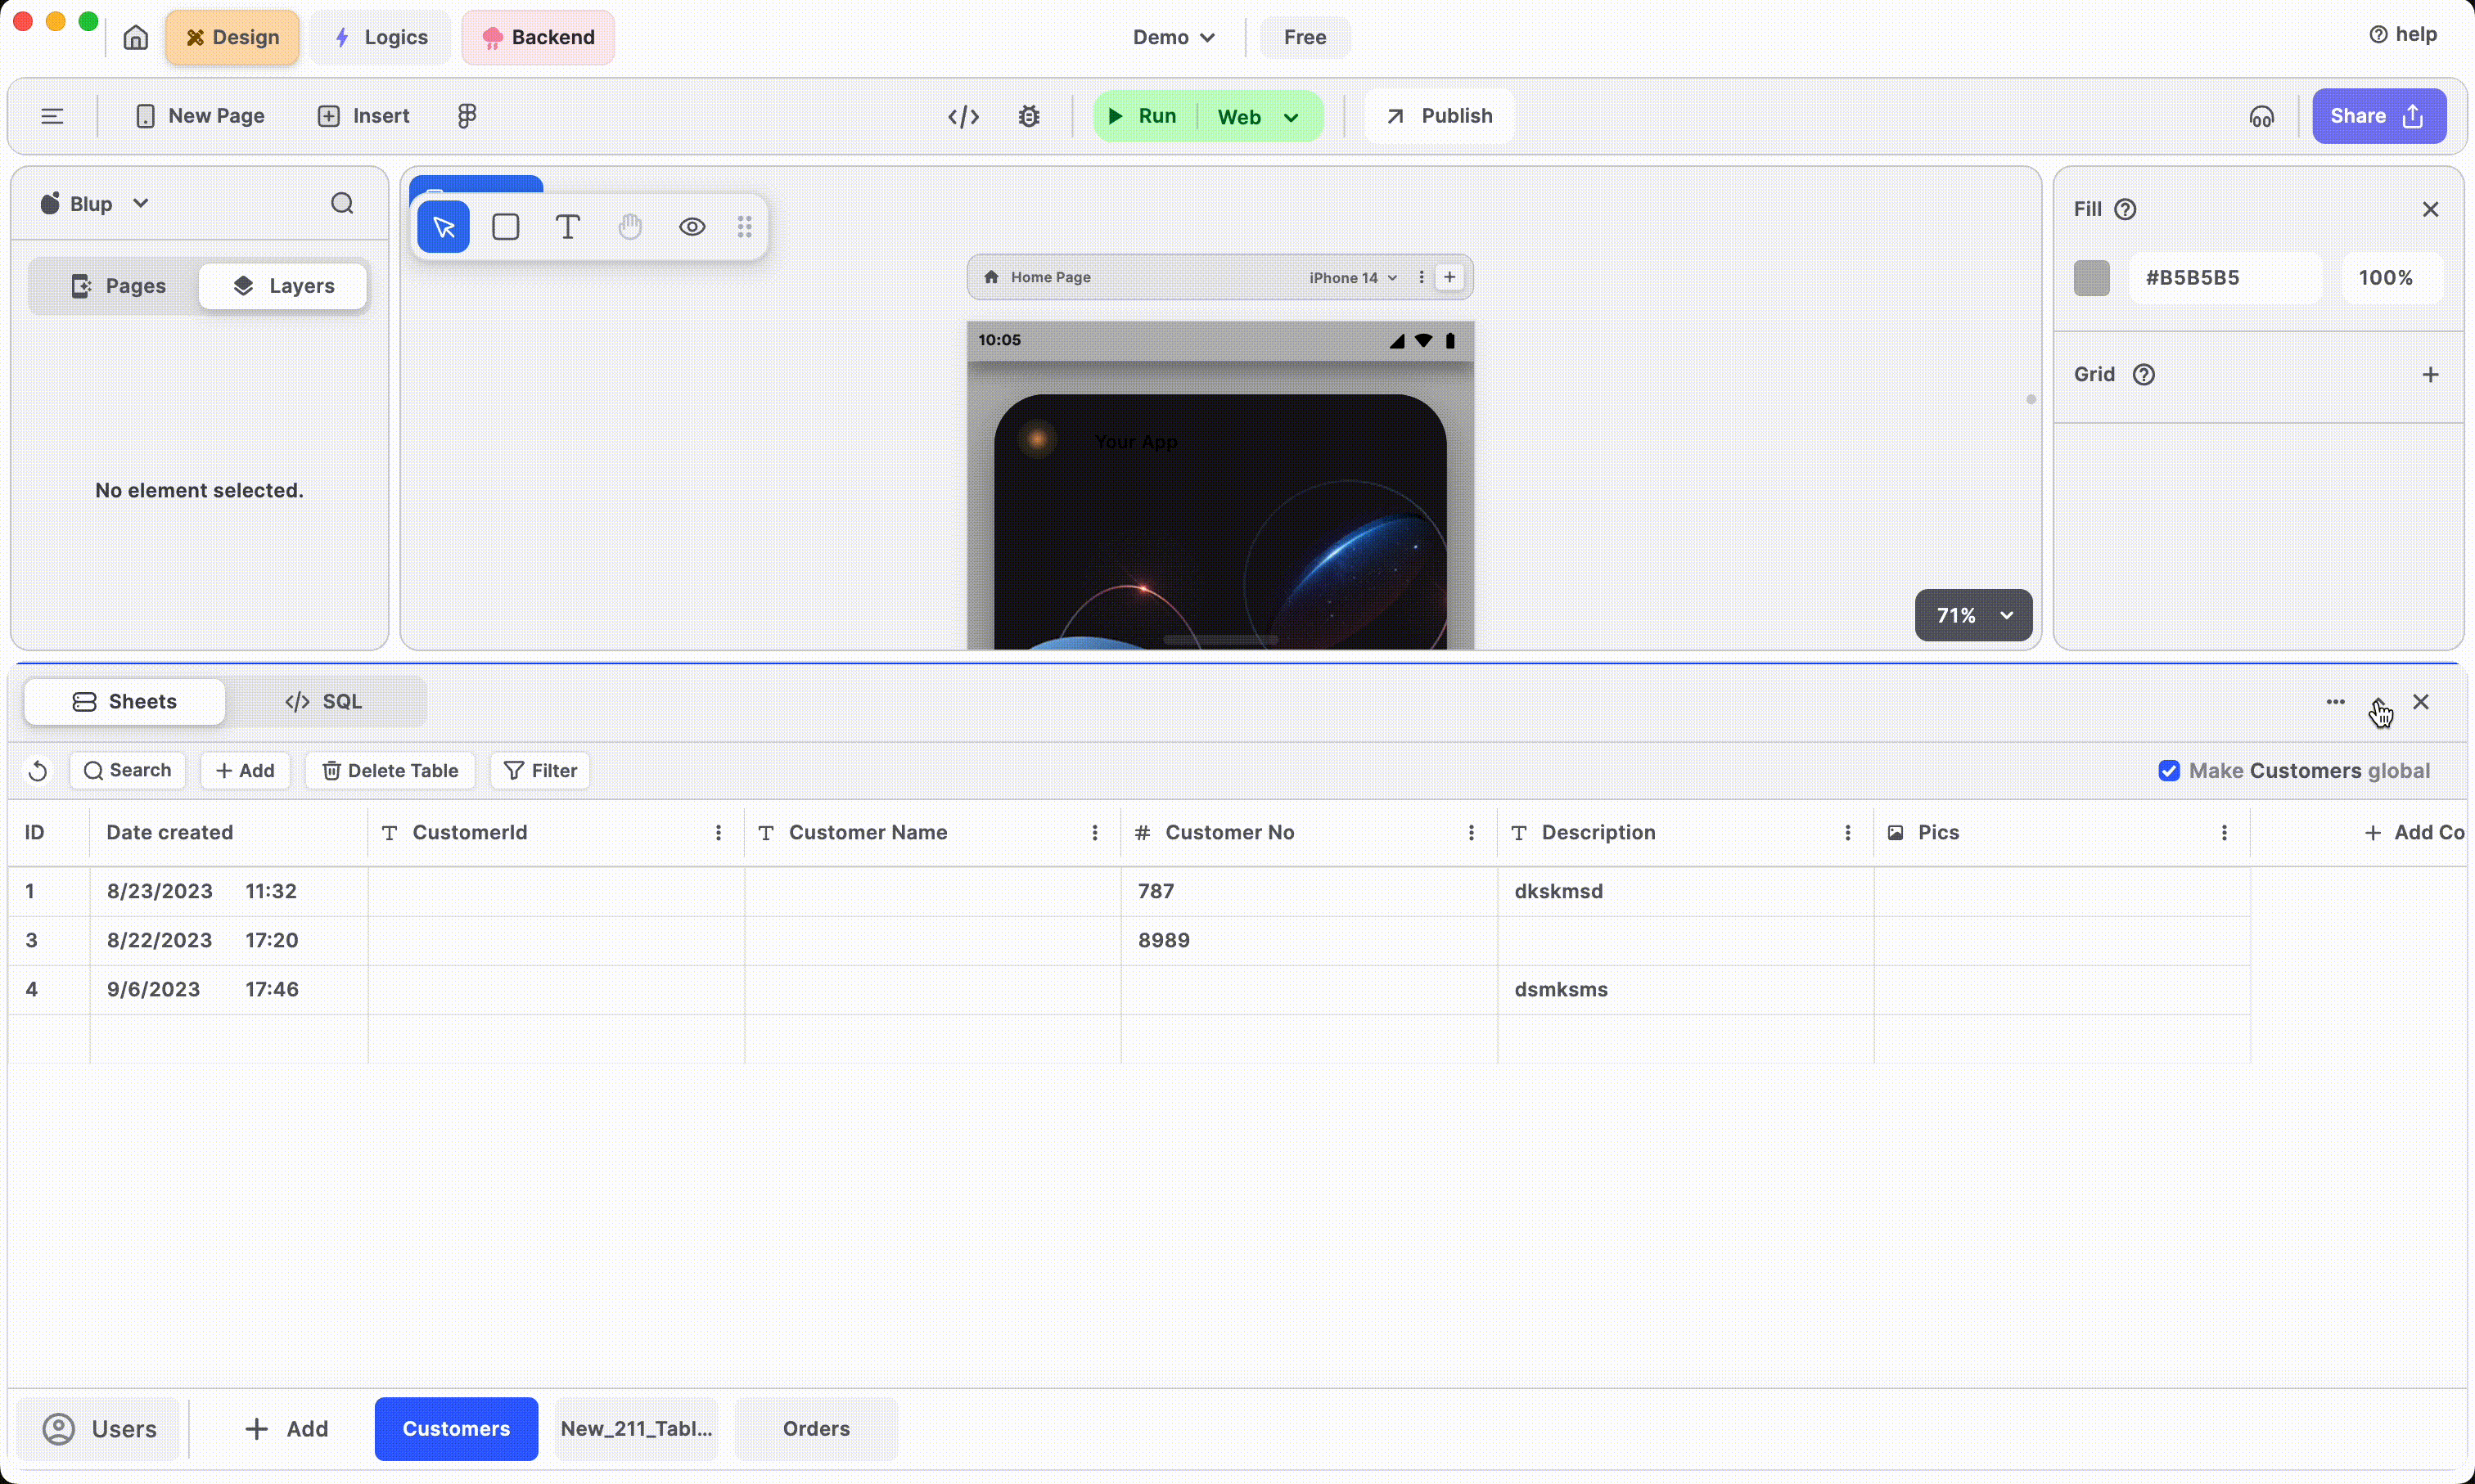Activate the hand pan tool
This screenshot has height=1484, width=2475.
(x=629, y=227)
